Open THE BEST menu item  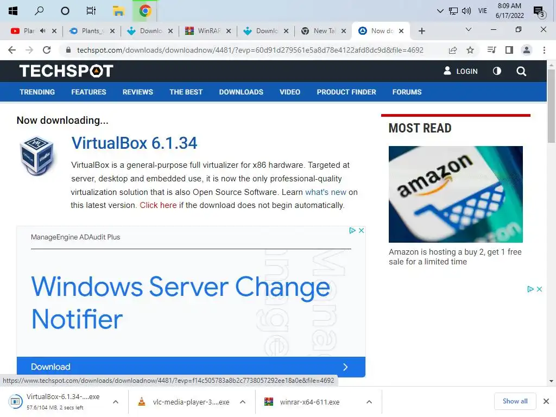point(186,92)
